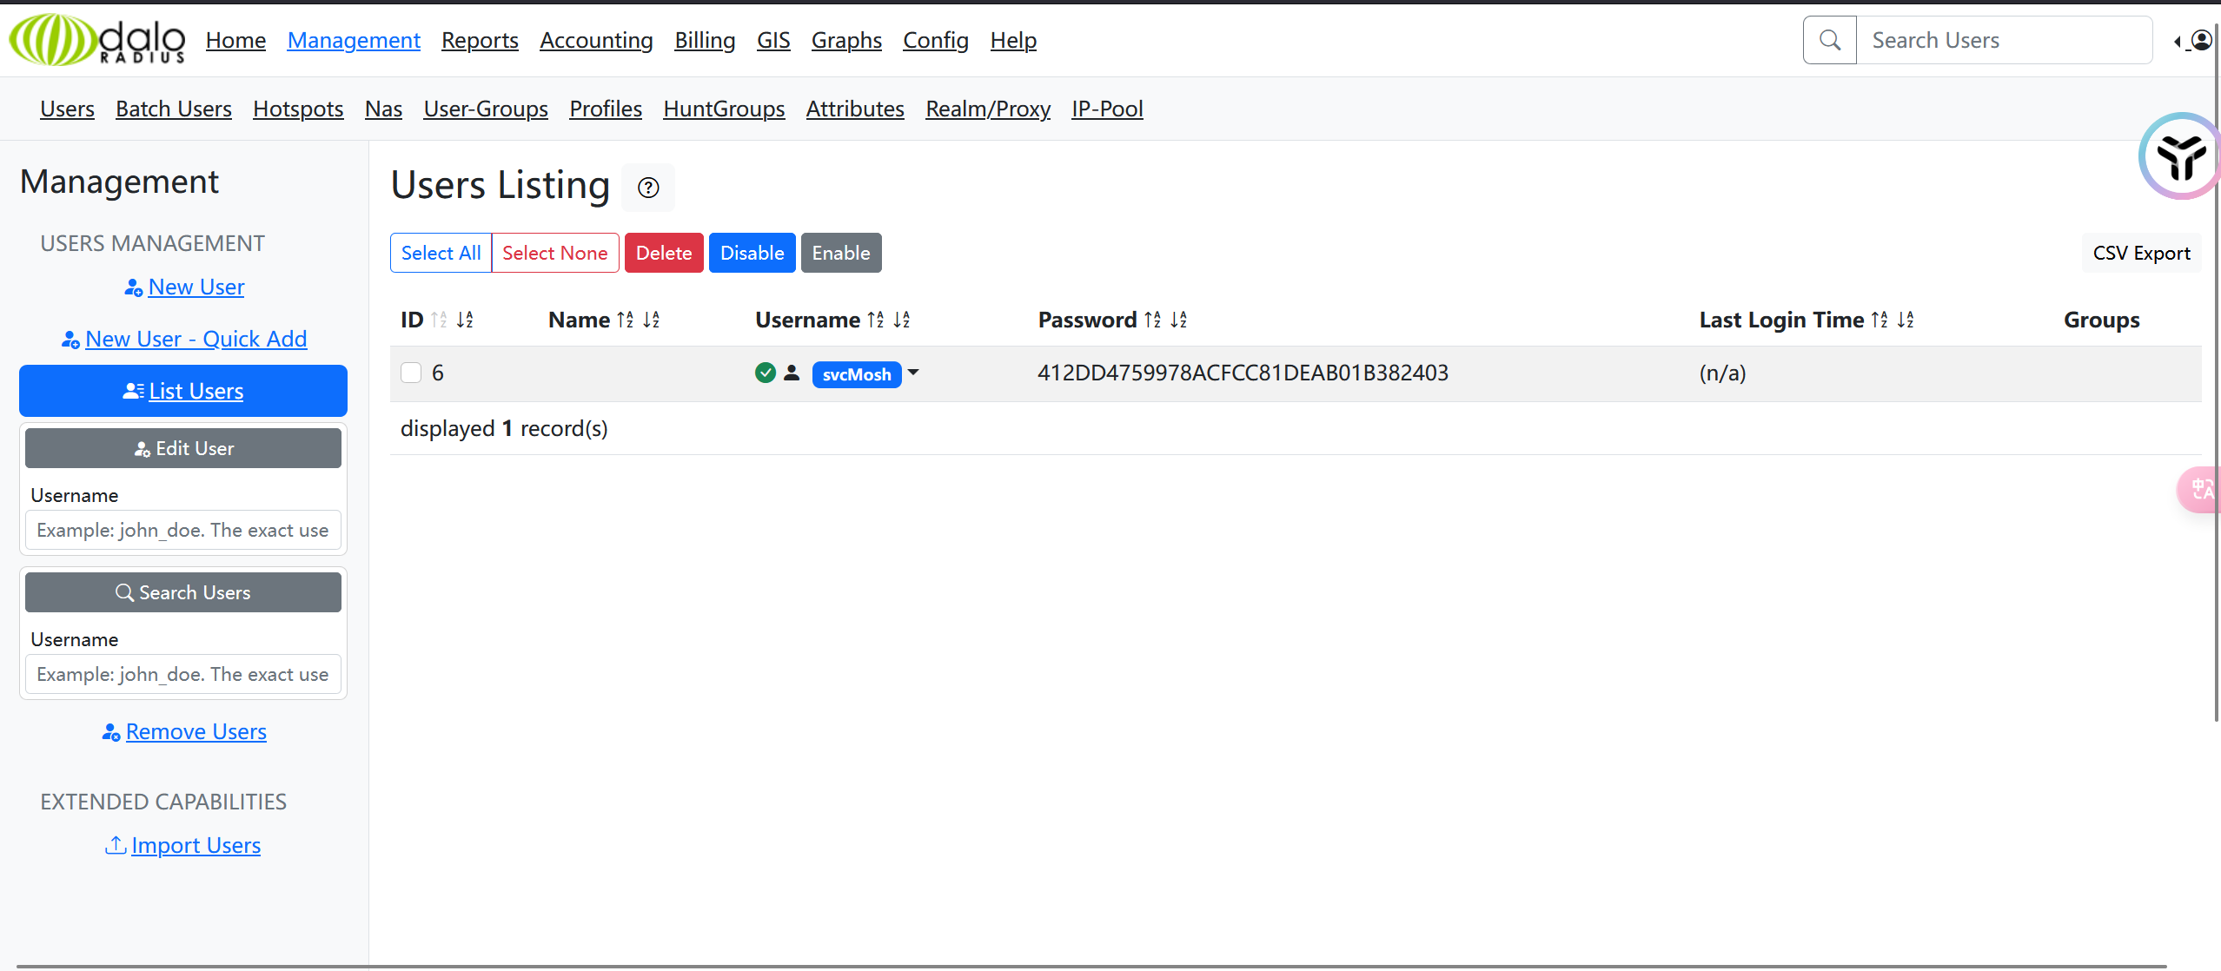Click the Select None button
Image resolution: width=2221 pixels, height=971 pixels.
click(554, 253)
